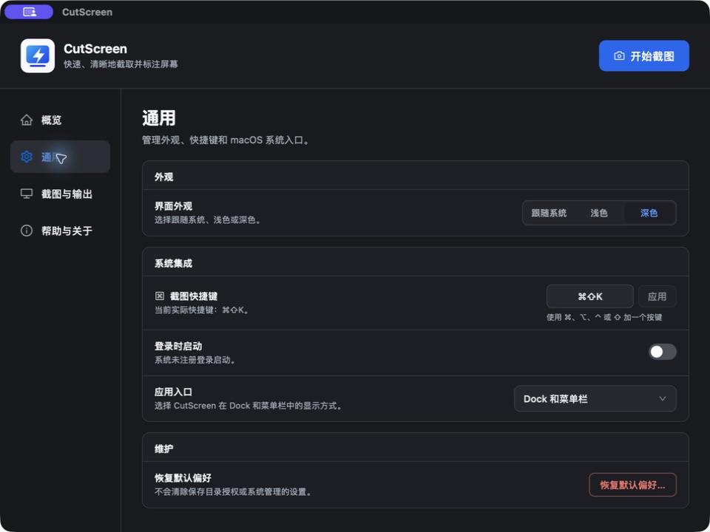Click the chevron arrow of 应用入口 dropdown

(663, 398)
